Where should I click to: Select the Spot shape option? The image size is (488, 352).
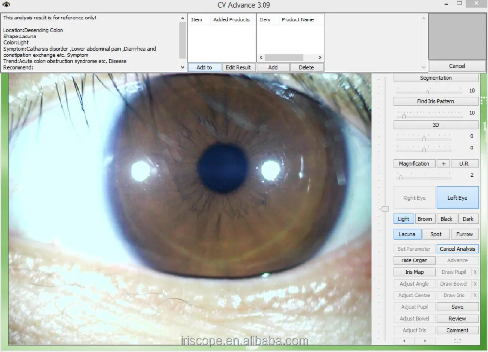tap(436, 234)
